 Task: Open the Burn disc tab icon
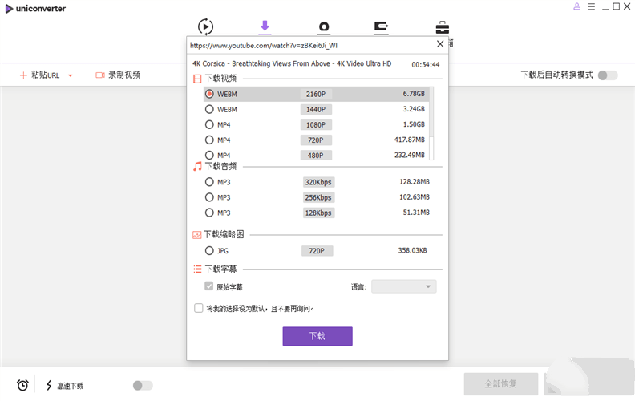point(324,27)
